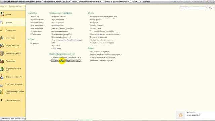Open Отчеты по сотрудникам link
The width and height of the screenshot is (215, 121).
[98, 37]
